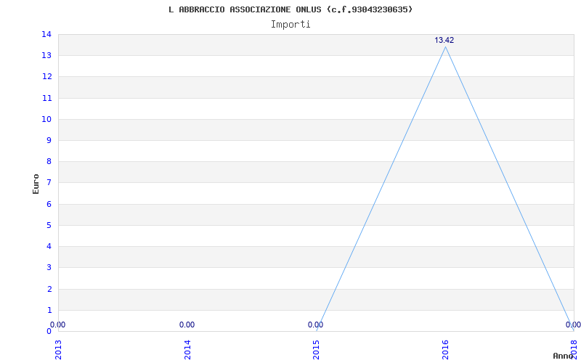Select the 2014 year label on x-axis
The image size is (581, 363).
tap(187, 350)
